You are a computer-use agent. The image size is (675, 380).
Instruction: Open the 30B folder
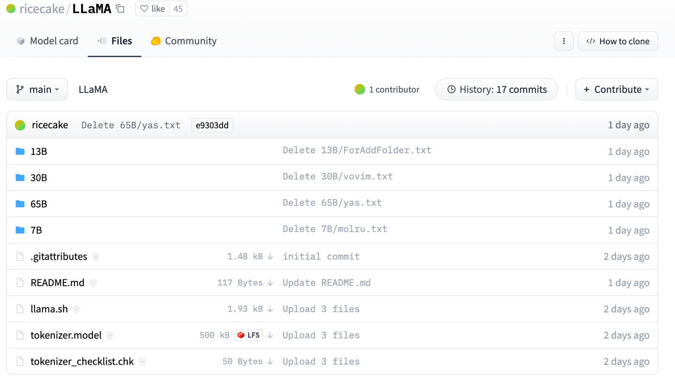(x=39, y=177)
